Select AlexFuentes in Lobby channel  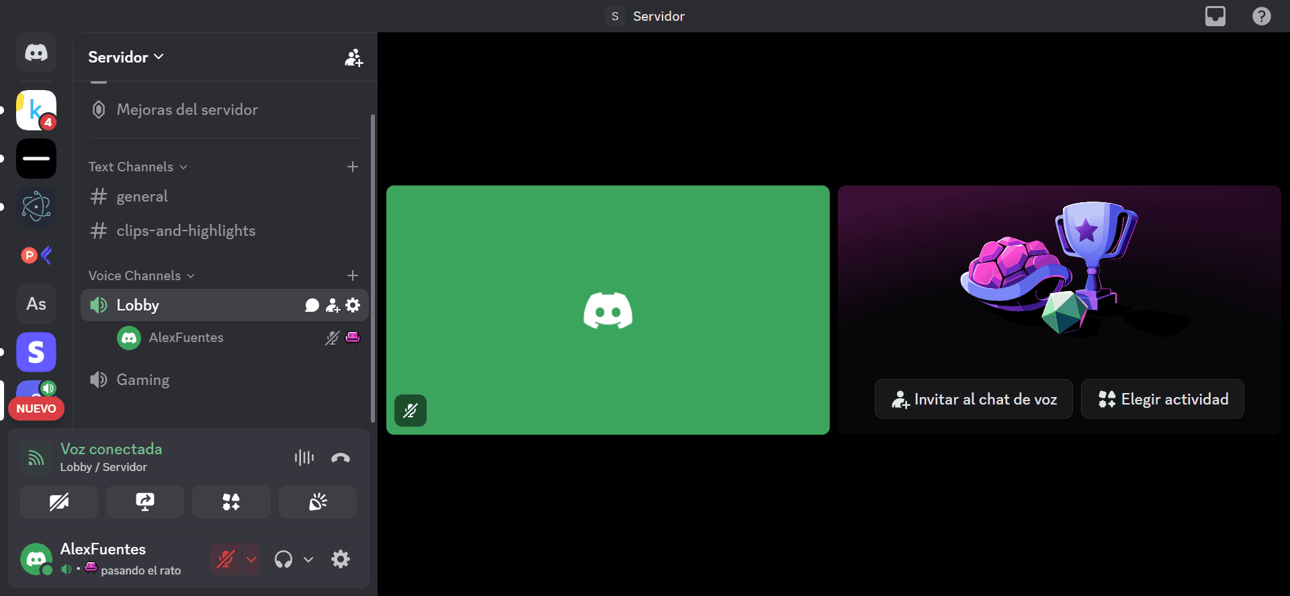238,337
